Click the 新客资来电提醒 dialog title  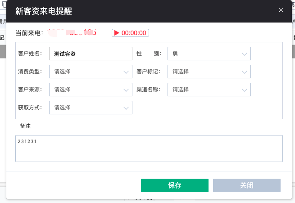(43, 11)
